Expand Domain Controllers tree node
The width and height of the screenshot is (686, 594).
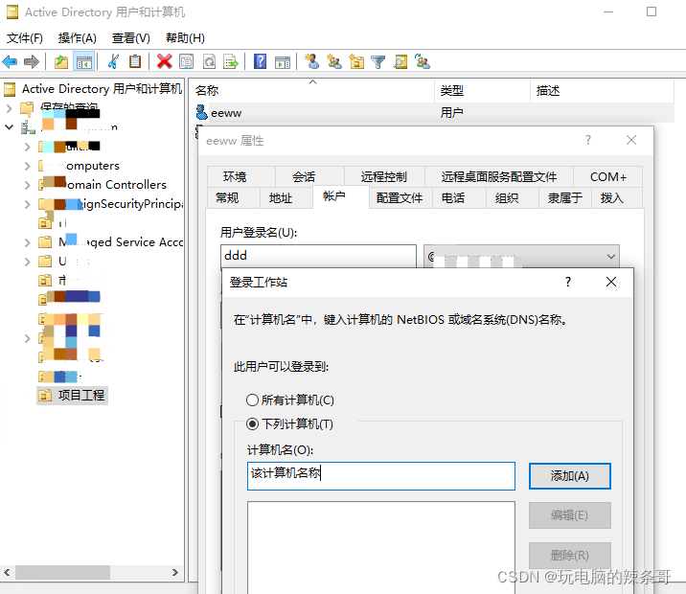28,185
